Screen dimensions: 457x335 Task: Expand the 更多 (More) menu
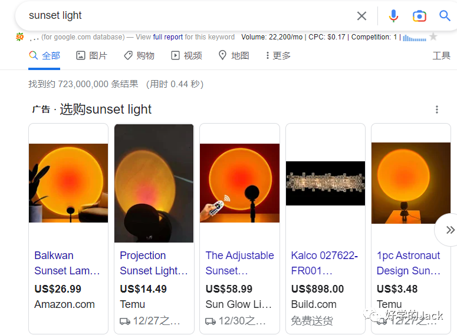coord(278,55)
